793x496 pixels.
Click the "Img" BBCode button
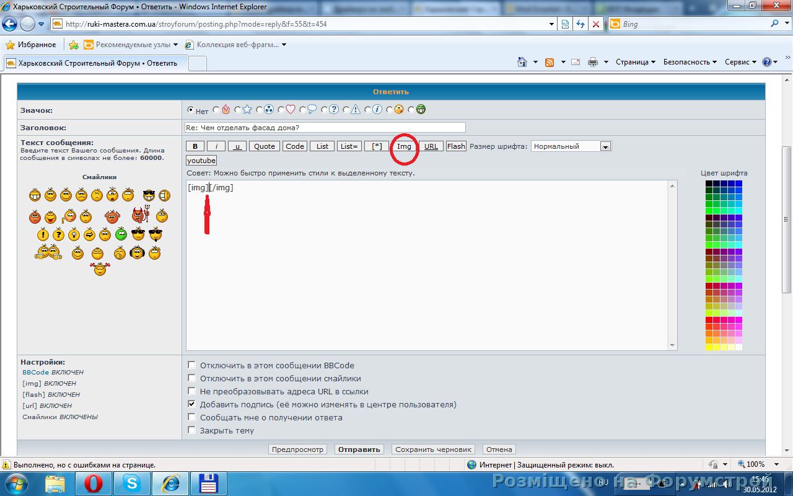[404, 146]
